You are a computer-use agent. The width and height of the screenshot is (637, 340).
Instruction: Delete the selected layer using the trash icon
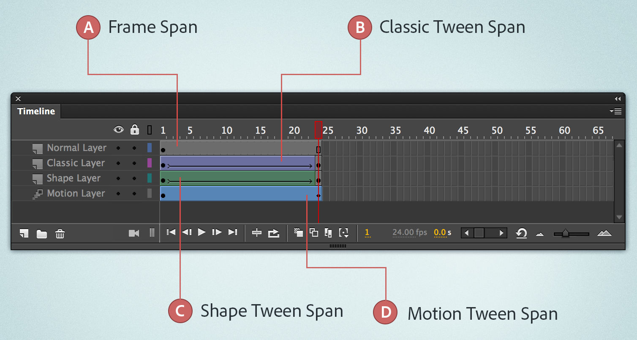(60, 233)
